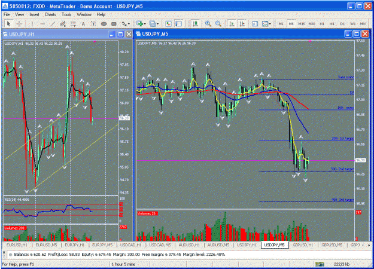The image size is (374, 269).
Task: Switch to USDCAD,H1 chart tab
Action: tap(130, 245)
